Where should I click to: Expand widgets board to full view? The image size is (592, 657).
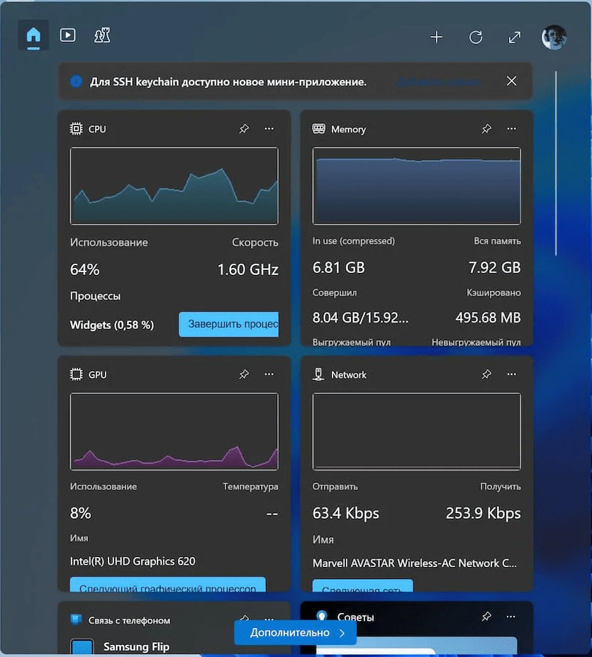click(515, 38)
